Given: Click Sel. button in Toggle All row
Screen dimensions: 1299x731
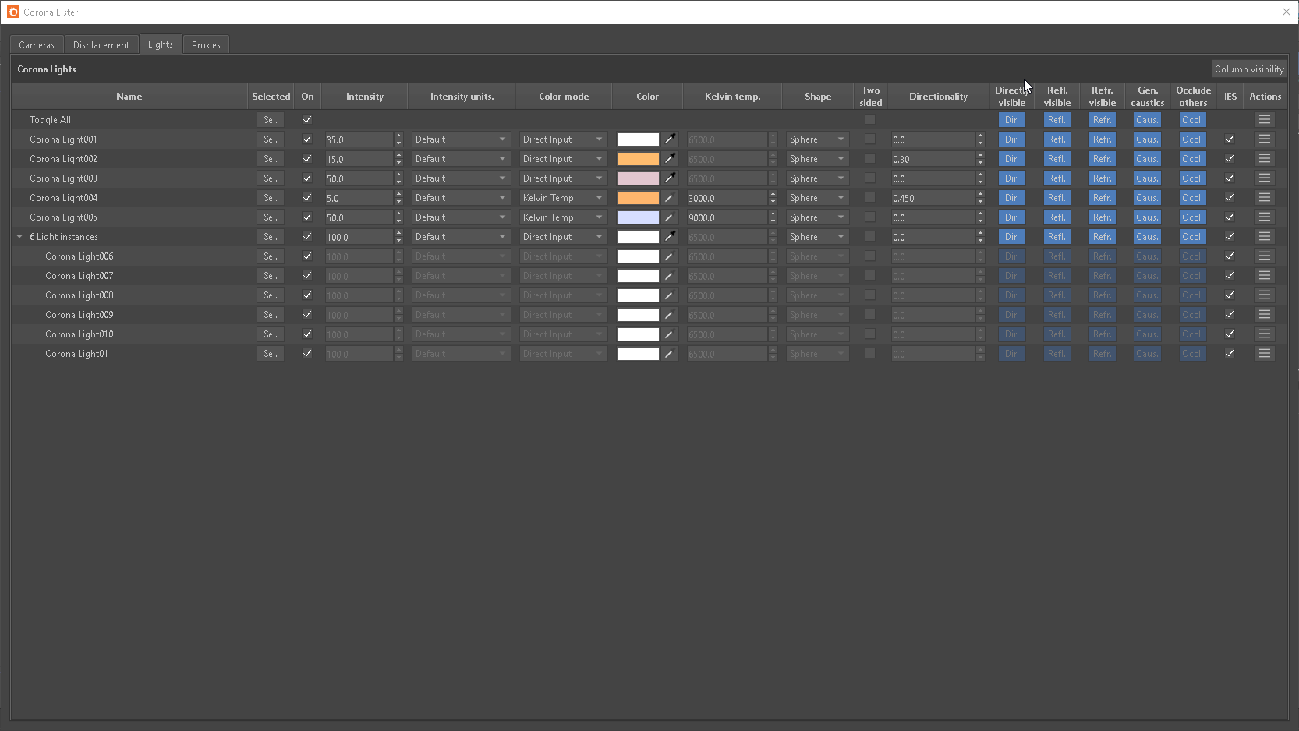Looking at the screenshot, I should pos(271,120).
